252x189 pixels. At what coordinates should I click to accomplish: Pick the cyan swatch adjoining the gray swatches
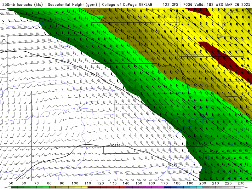(x=199, y=187)
